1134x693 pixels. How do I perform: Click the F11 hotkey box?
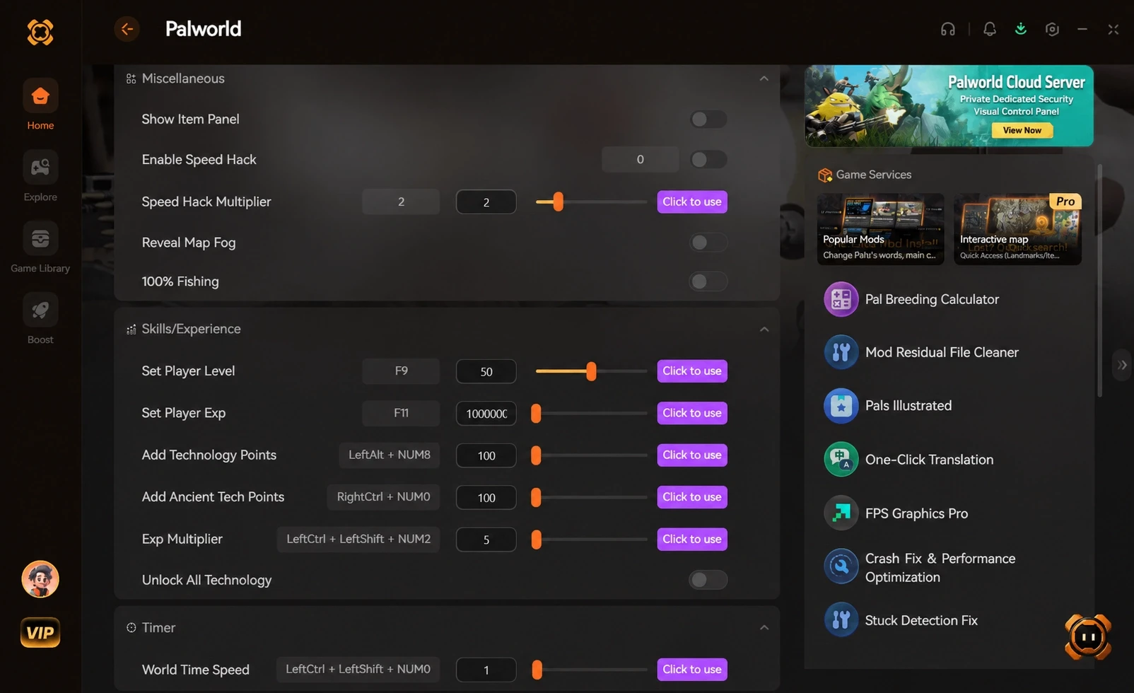coord(401,413)
